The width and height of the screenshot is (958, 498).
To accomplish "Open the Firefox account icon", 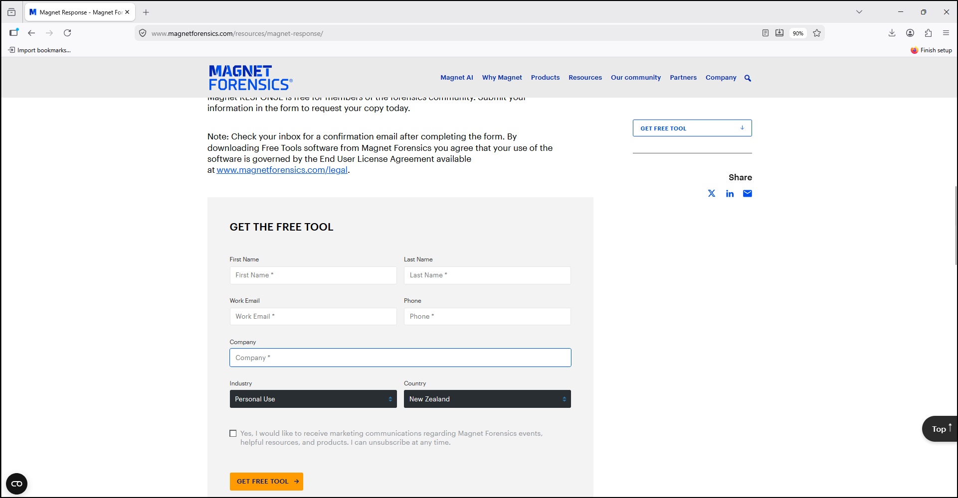I will tap(910, 33).
